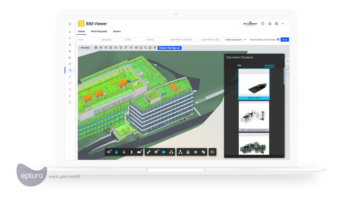Viewport: 351px width, 198px height.
Task: Switch to the Work Requests tab
Action: click(99, 31)
